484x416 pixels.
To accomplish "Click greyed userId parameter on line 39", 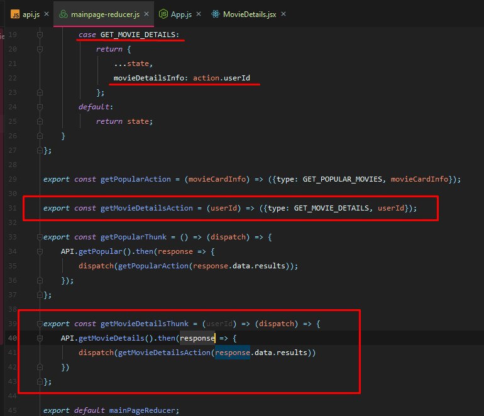I will pos(219,324).
